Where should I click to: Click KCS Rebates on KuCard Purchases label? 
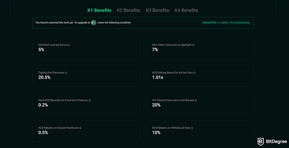(x=58, y=128)
